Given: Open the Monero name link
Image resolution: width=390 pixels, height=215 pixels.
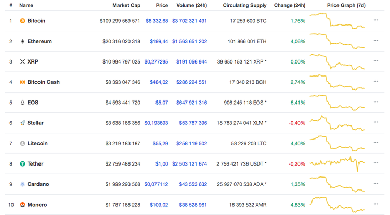Looking at the screenshot, I should [x=37, y=205].
